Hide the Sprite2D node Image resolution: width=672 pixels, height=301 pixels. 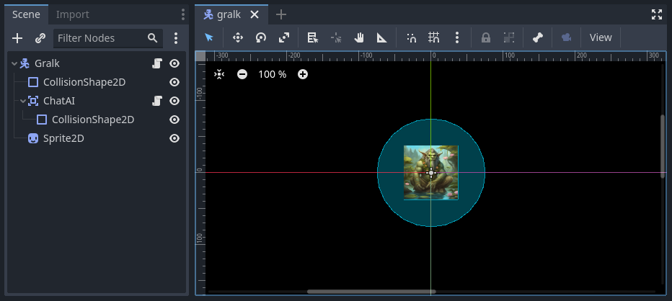(x=174, y=138)
